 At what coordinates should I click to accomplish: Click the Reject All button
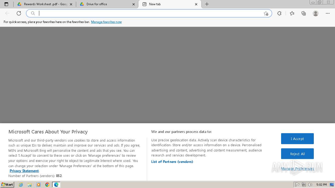pos(297,154)
